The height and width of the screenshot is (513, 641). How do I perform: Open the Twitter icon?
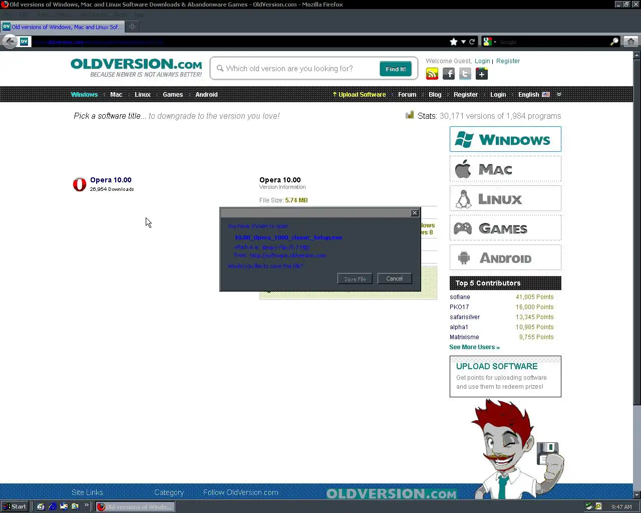(x=465, y=74)
